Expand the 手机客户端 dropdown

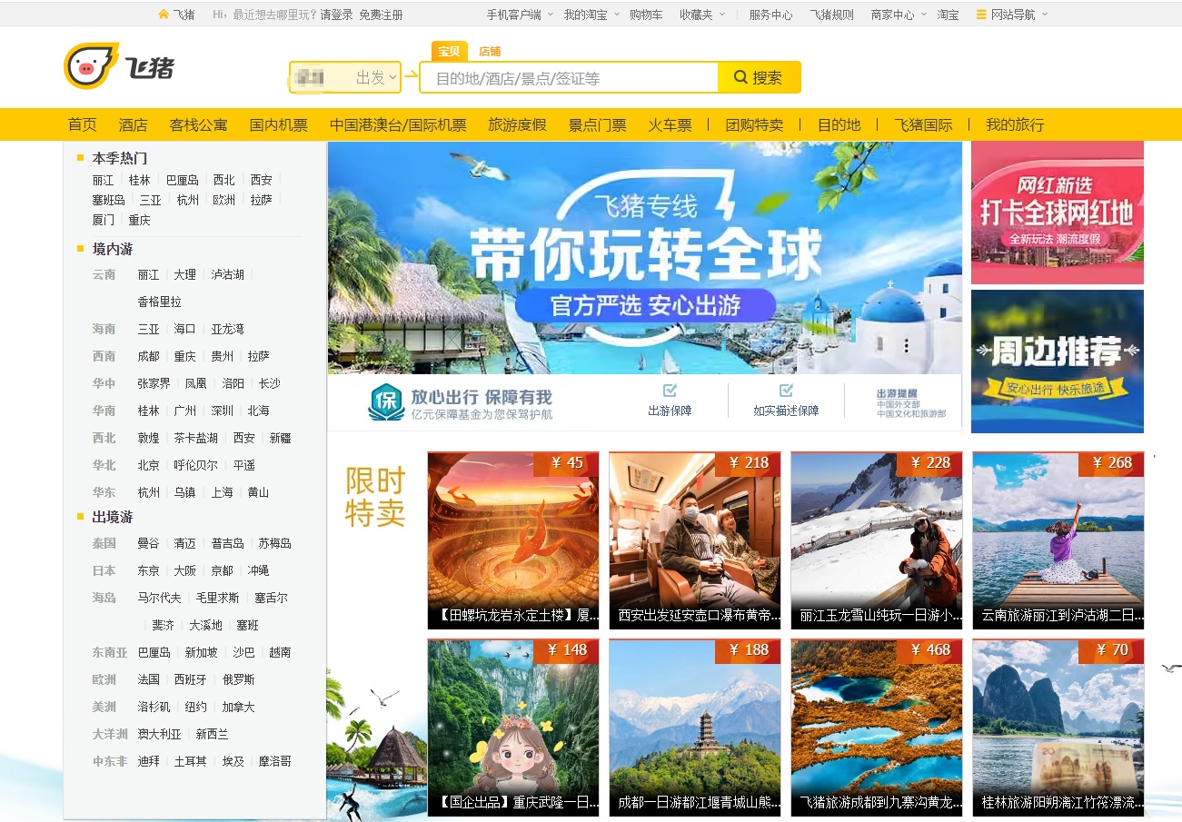click(551, 15)
